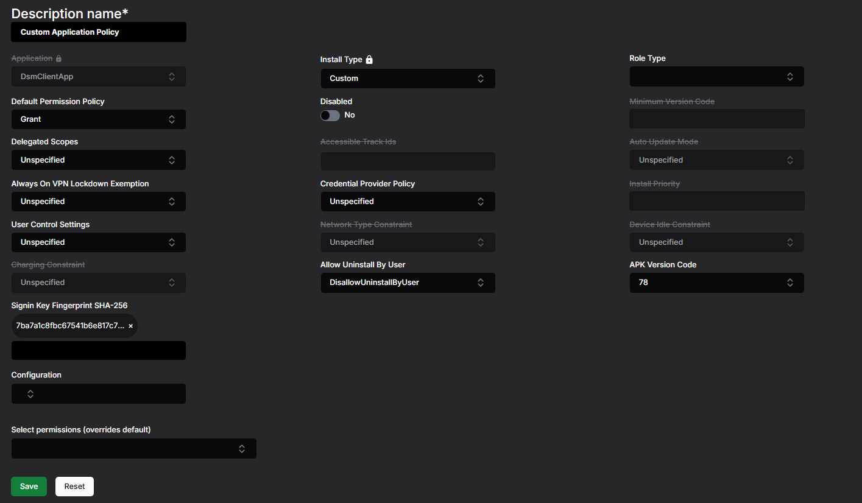Viewport: 862px width, 503px height.
Task: Click the Description name* heading
Action: pyautogui.click(x=70, y=13)
